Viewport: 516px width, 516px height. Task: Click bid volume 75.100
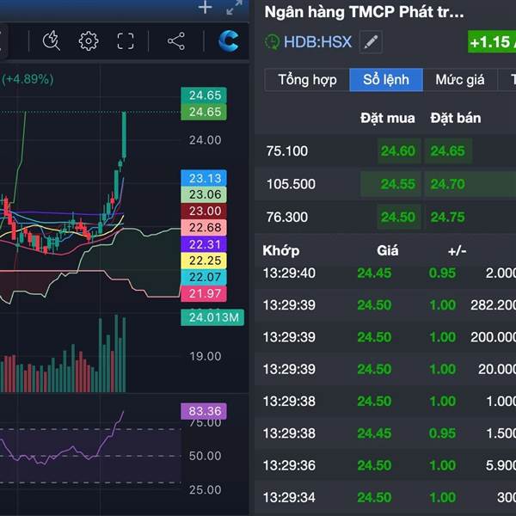pyautogui.click(x=287, y=151)
